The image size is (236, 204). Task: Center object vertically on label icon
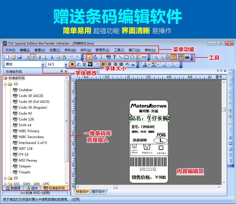[231, 111]
